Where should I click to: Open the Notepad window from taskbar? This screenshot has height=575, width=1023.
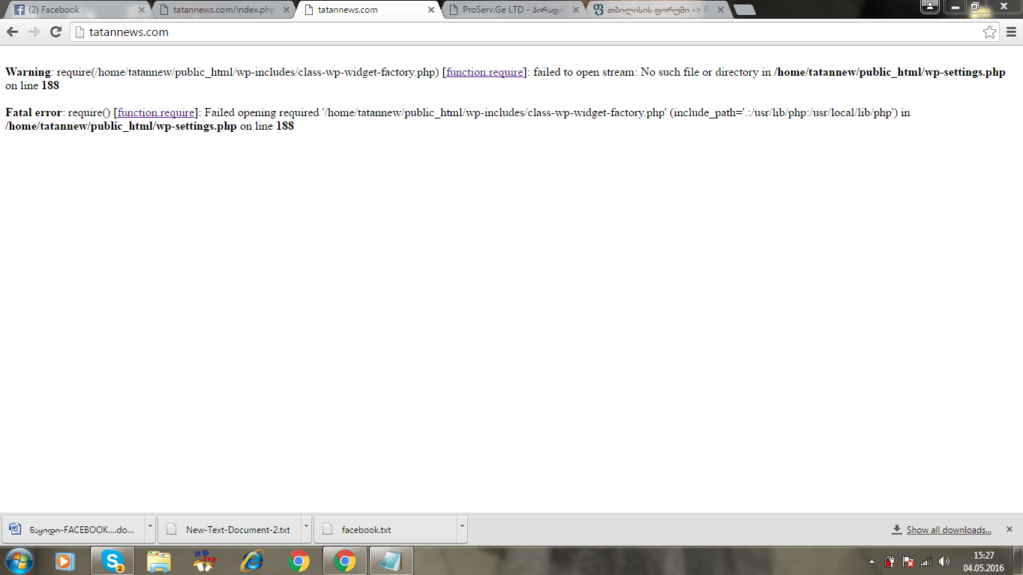(391, 561)
